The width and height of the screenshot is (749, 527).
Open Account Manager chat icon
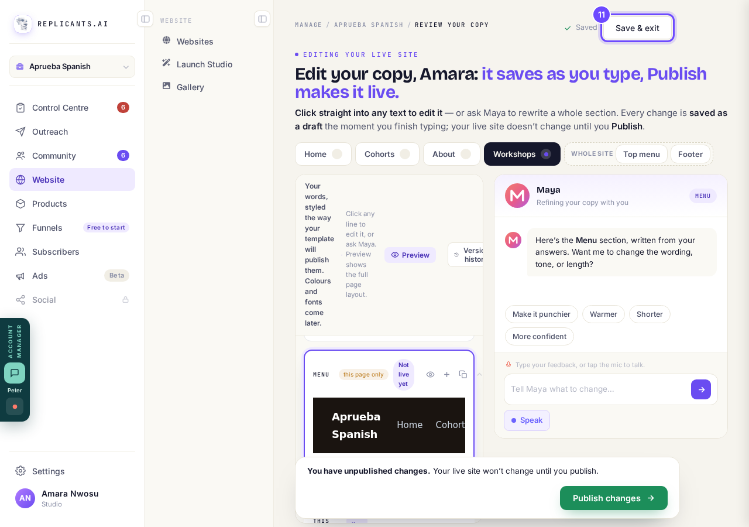[x=15, y=373]
